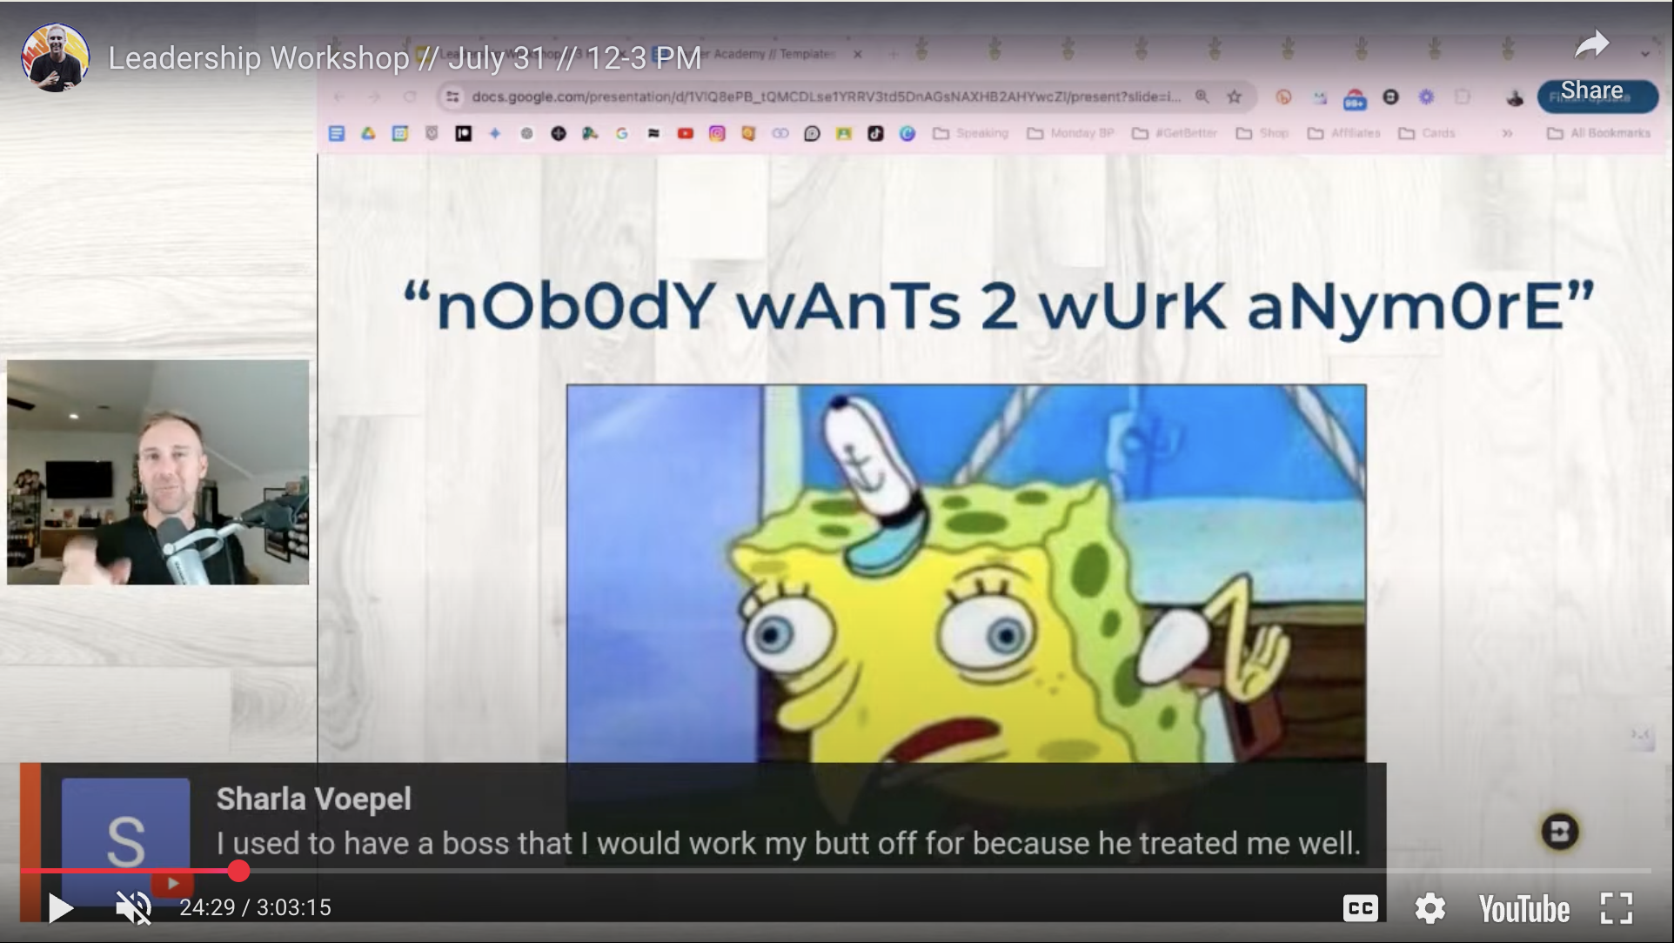Click the TikTok bookmark icon
The width and height of the screenshot is (1674, 943).
[x=875, y=133]
